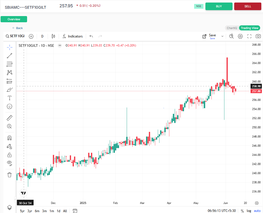263x213 pixels.
Task: Click the Save chart button
Action: pos(212,36)
